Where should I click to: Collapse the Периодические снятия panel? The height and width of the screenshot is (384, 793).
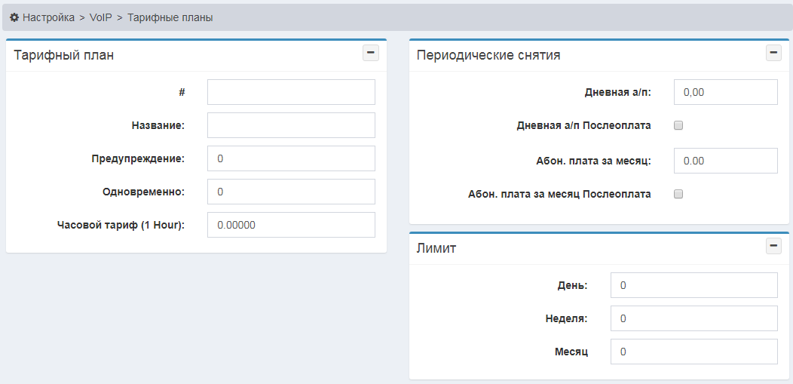[x=773, y=53]
